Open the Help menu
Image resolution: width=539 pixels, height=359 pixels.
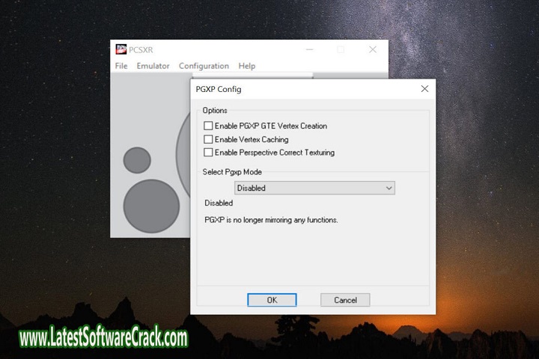click(246, 66)
